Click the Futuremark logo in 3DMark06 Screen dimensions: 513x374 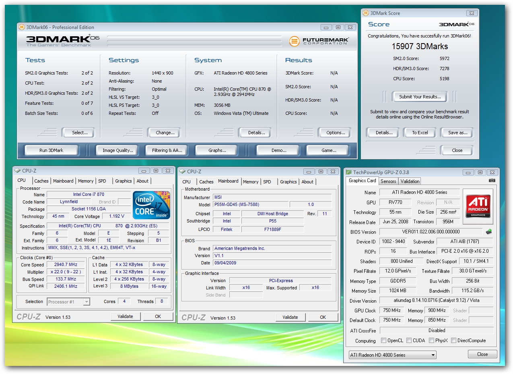coord(319,41)
